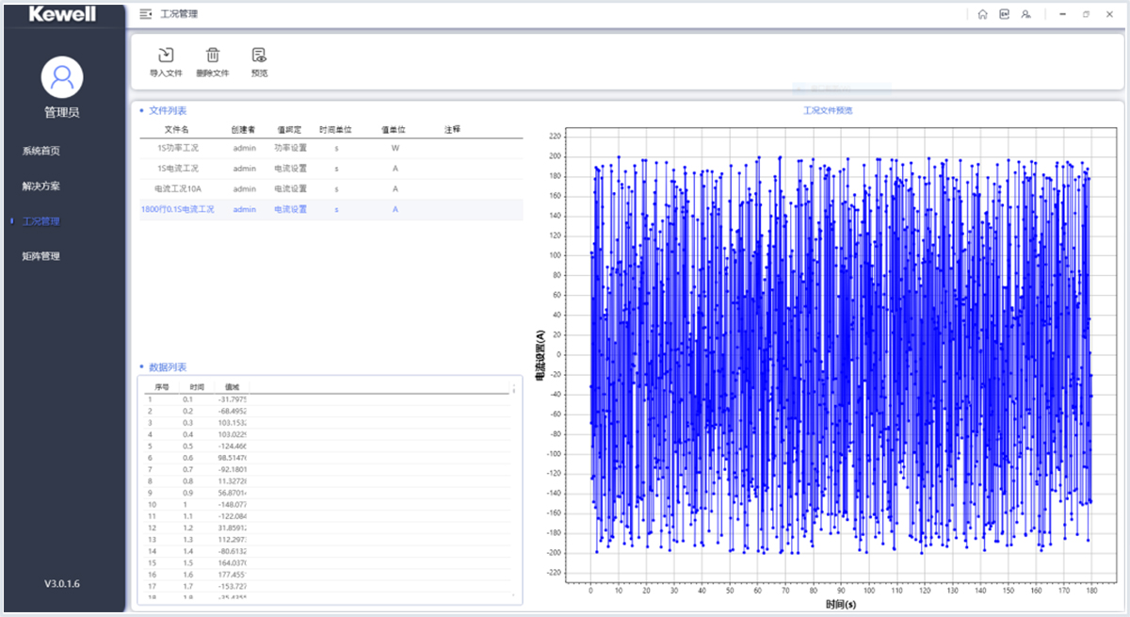Open the 预览 preview icon

(259, 56)
